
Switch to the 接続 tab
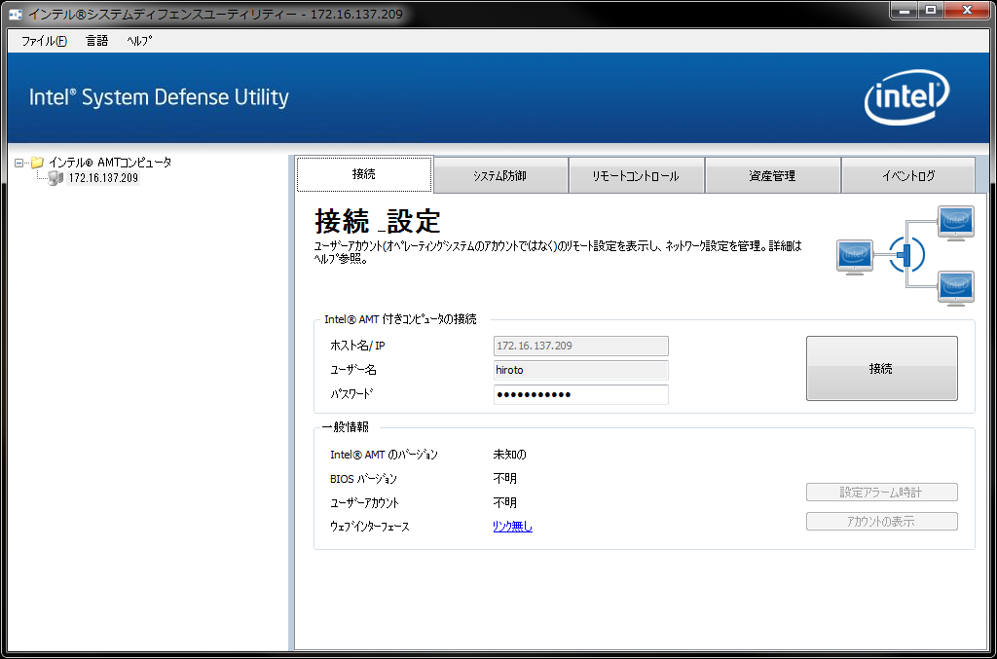(364, 174)
